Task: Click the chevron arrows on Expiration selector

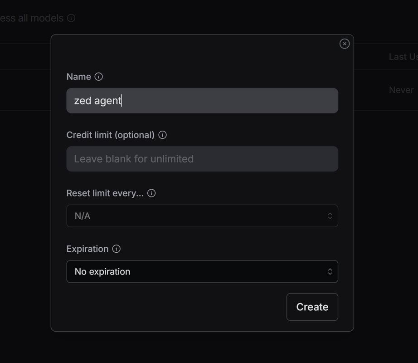Action: 330,271
